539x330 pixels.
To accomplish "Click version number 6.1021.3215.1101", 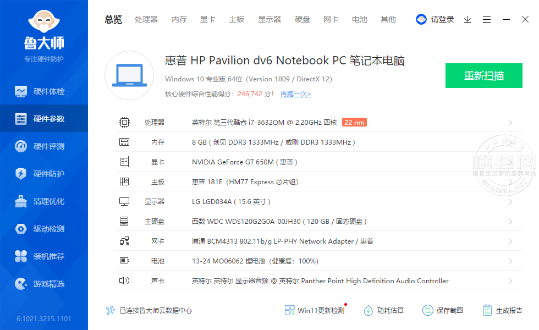I will click(x=43, y=318).
